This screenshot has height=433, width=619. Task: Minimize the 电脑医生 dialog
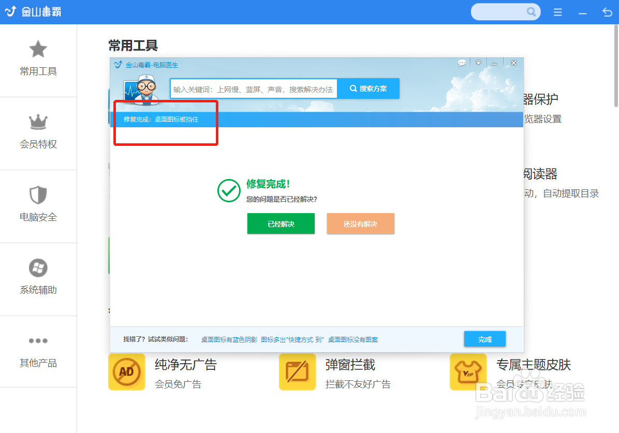[494, 63]
